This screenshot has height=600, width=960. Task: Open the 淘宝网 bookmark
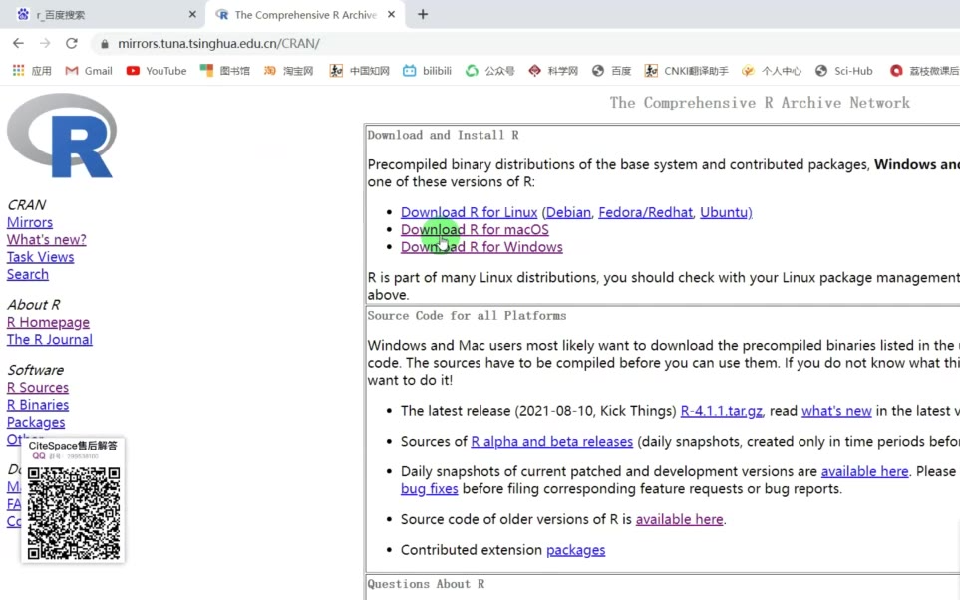tap(288, 71)
